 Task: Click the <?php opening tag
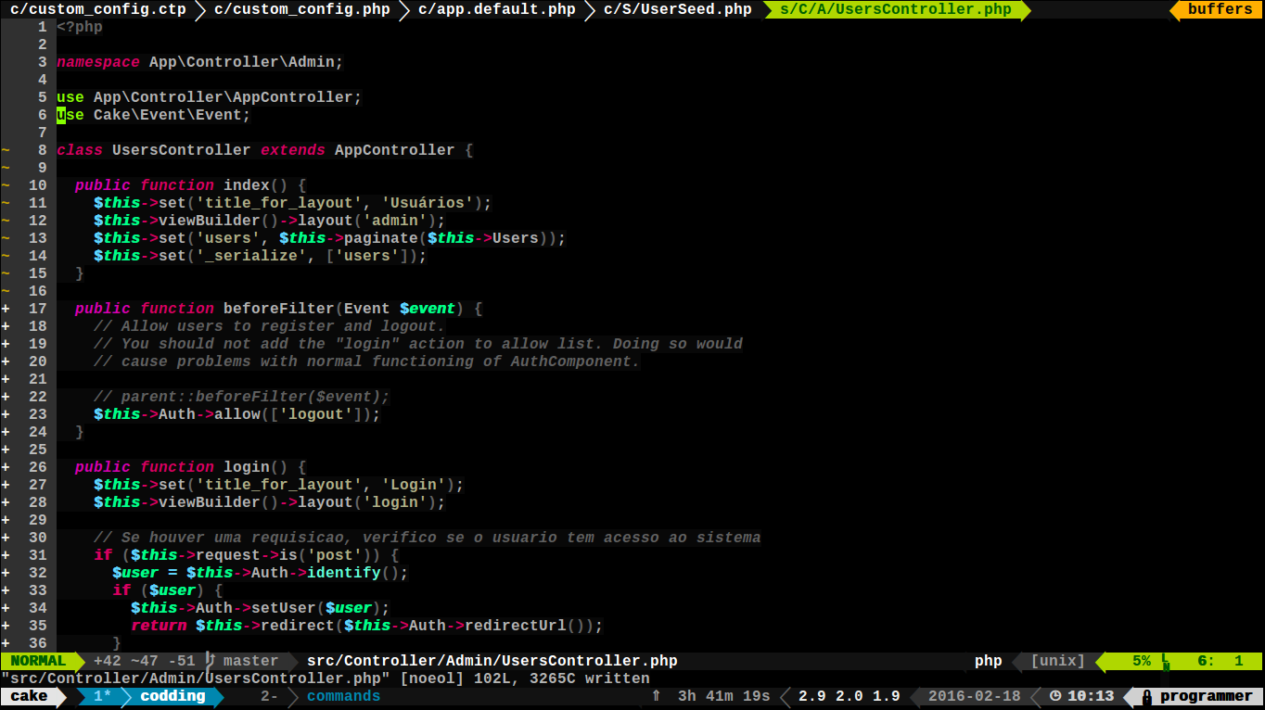(79, 27)
